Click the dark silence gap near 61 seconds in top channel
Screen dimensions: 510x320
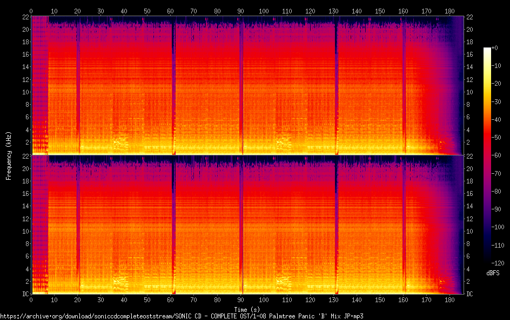tap(173, 81)
